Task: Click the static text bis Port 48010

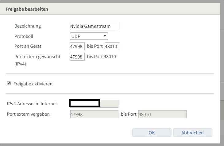Action: coord(102,57)
